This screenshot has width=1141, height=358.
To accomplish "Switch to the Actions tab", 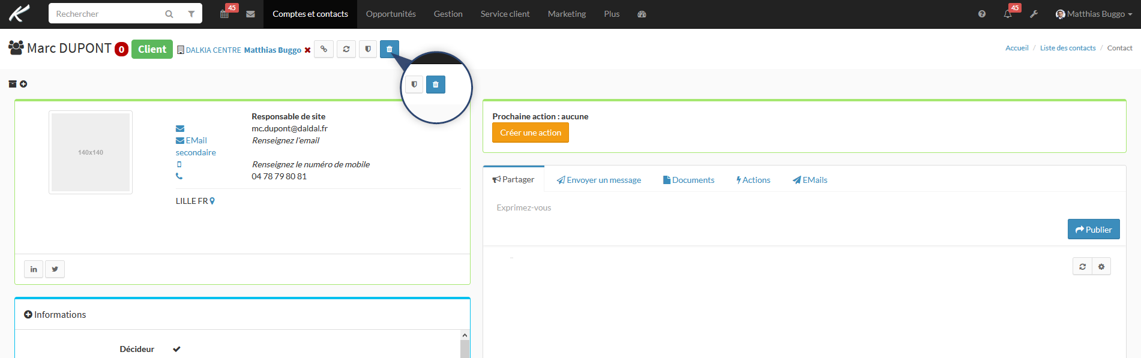I will 753,180.
